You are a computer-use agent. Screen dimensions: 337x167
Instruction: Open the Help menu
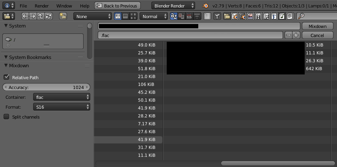pyautogui.click(x=84, y=6)
